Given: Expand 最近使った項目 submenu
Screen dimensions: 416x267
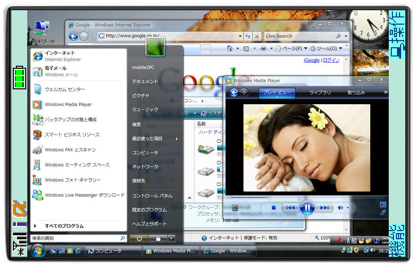Looking at the screenshot, I should [155, 139].
